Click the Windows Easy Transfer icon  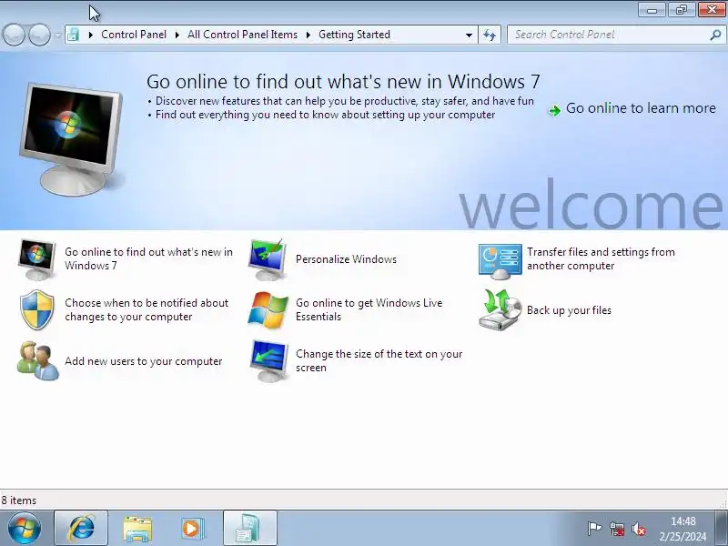coord(500,261)
